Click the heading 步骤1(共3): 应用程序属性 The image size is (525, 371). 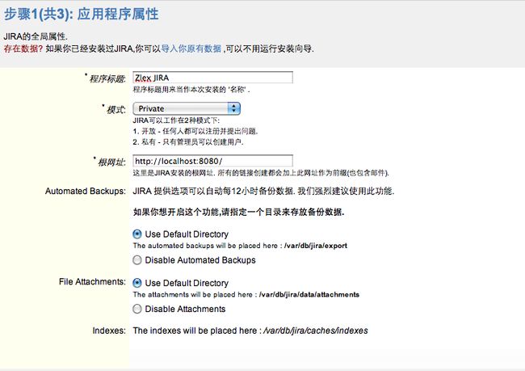click(81, 15)
